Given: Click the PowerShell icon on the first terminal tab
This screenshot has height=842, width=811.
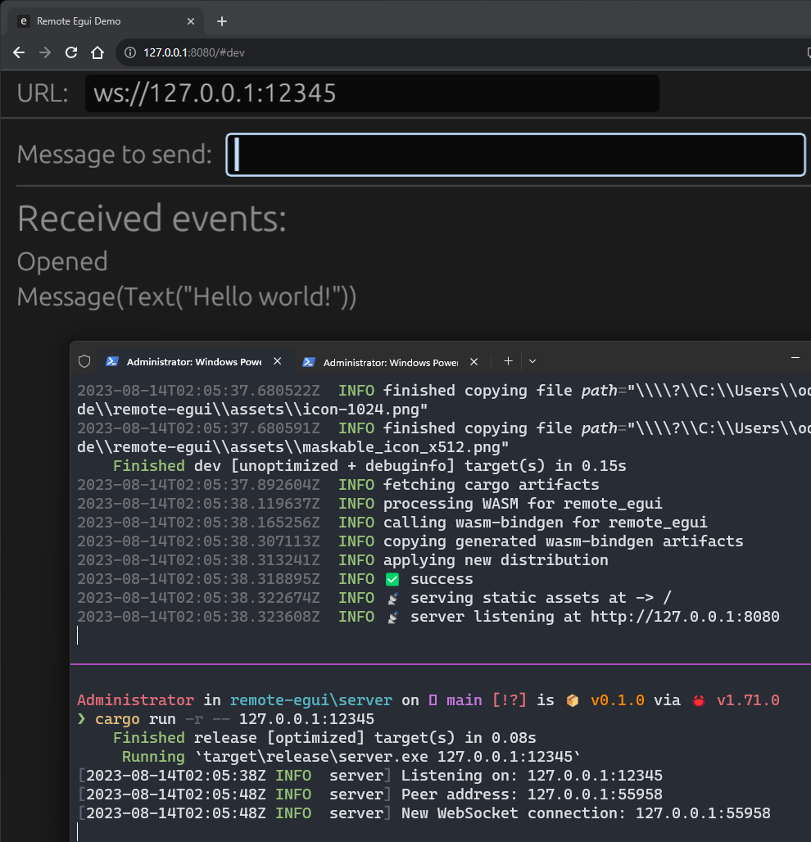Looking at the screenshot, I should pos(111,361).
